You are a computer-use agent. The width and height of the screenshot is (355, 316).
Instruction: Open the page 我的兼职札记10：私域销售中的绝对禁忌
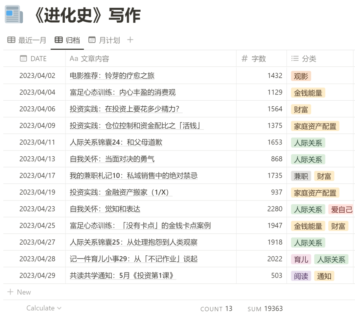click(x=133, y=175)
